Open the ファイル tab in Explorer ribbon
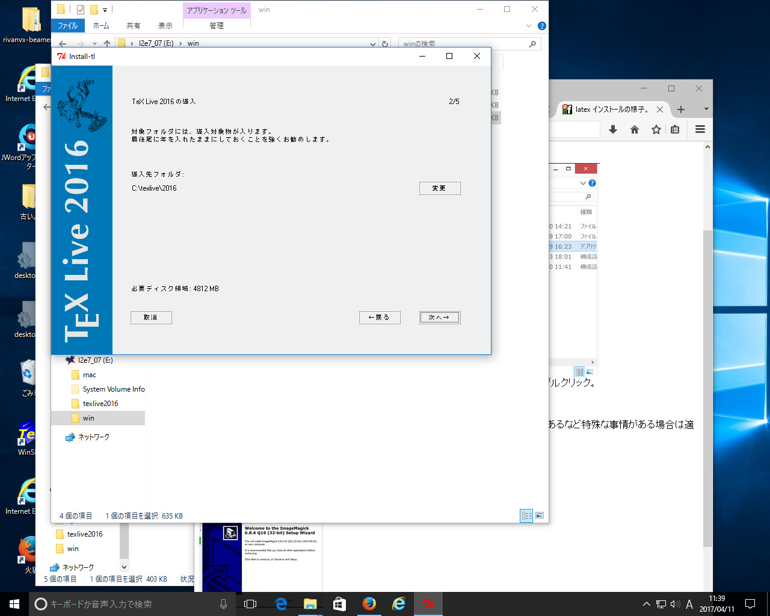Image resolution: width=770 pixels, height=616 pixels. (67, 25)
